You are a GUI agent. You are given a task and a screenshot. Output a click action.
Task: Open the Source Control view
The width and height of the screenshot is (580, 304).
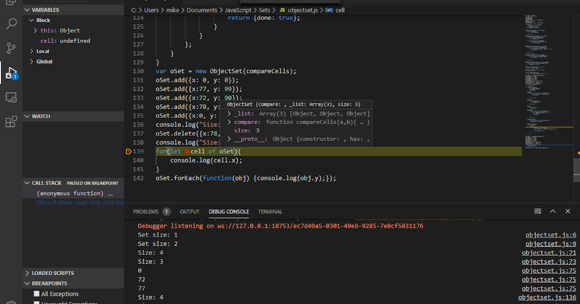[12, 48]
